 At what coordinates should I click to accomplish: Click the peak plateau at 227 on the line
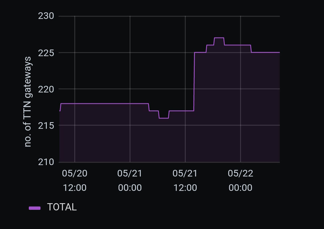click(219, 38)
